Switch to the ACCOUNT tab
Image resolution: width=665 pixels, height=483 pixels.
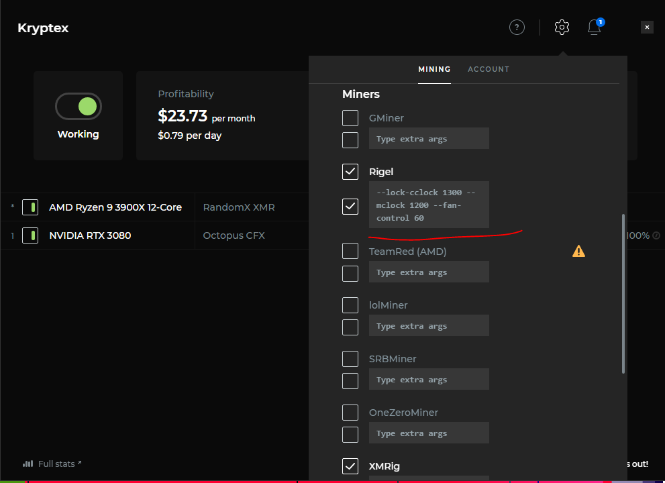[x=488, y=69]
